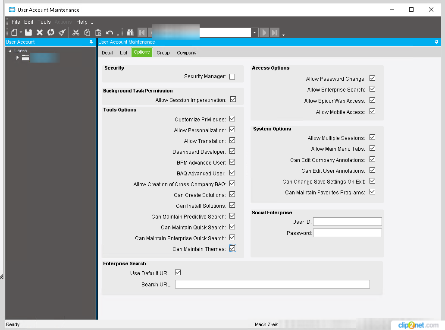Click the Clear broom icon
The height and width of the screenshot is (330, 445).
pos(62,32)
